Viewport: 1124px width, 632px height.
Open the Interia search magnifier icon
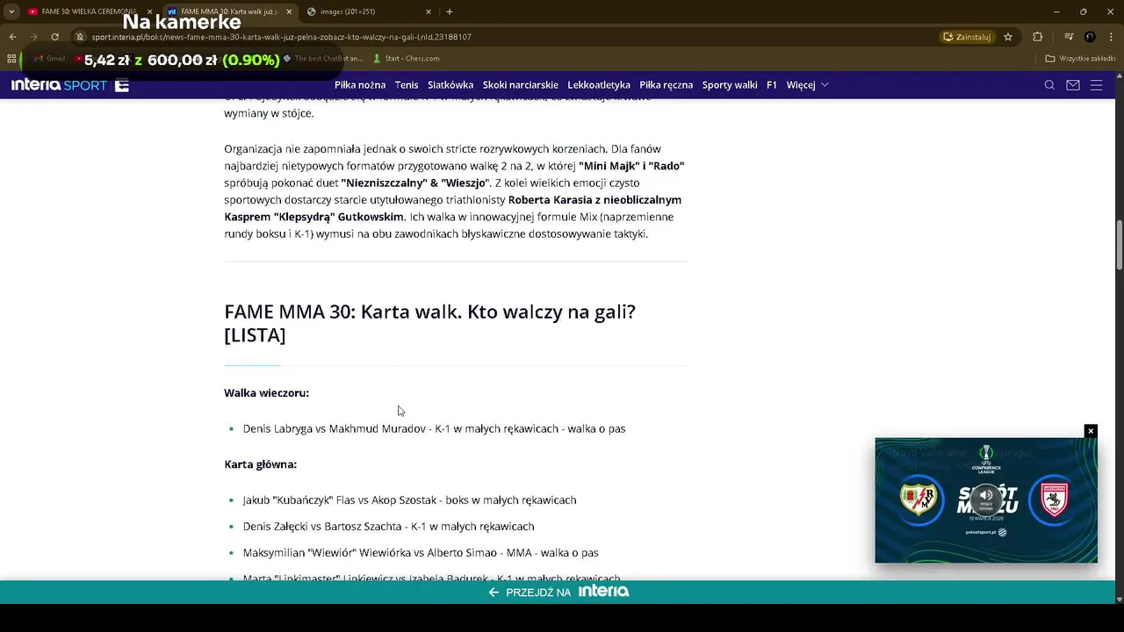1049,85
